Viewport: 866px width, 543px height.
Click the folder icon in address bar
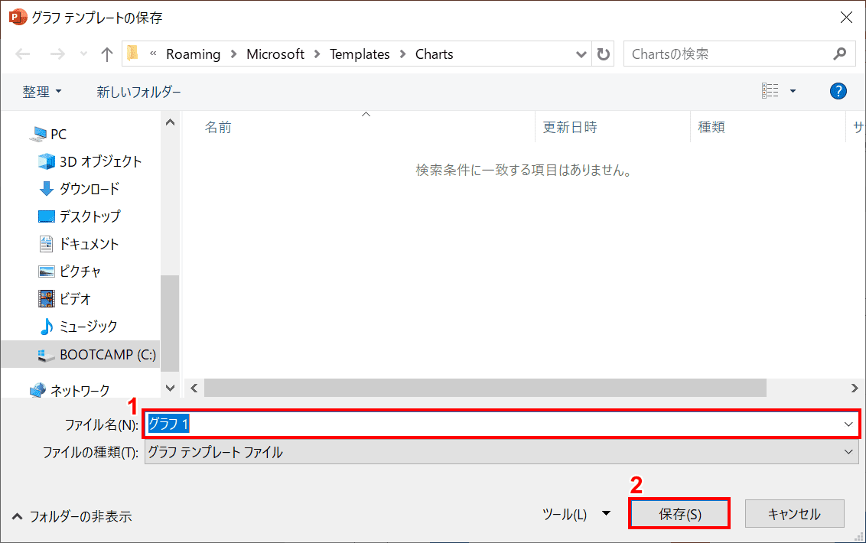click(132, 54)
